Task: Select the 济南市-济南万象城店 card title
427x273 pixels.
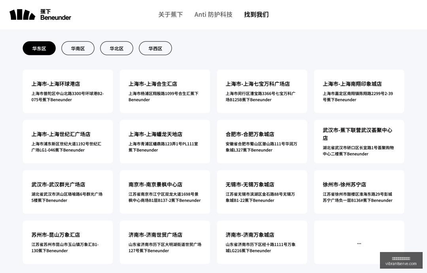Action: point(250,235)
